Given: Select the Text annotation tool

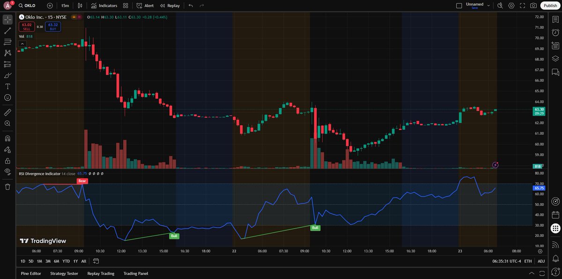Looking at the screenshot, I should (x=7, y=87).
